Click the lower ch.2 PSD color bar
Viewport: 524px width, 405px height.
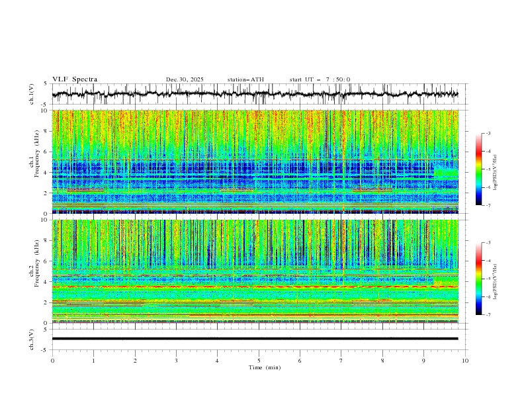click(478, 279)
